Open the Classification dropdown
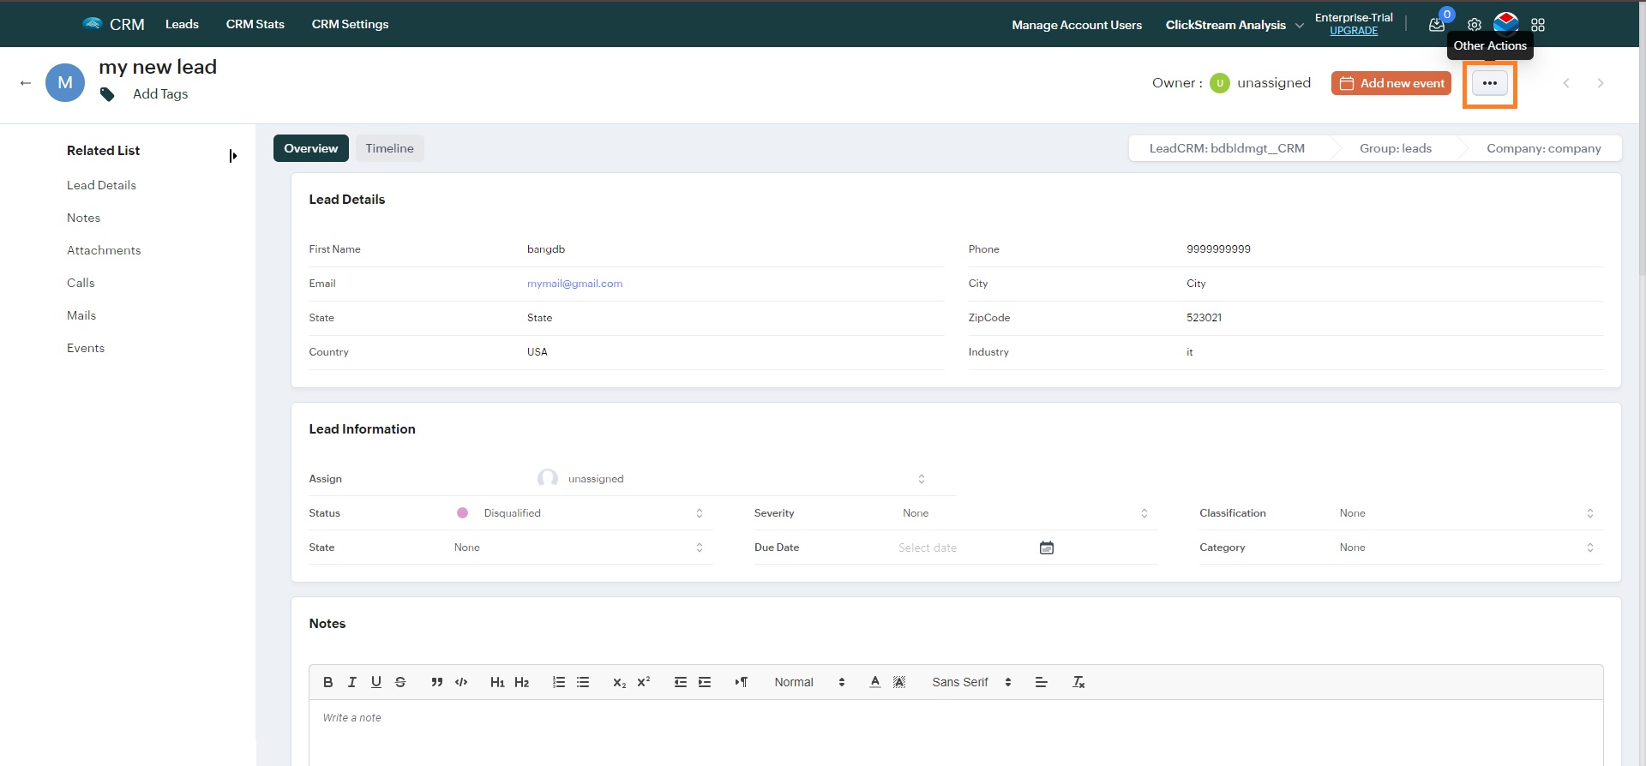1646x766 pixels. tap(1468, 513)
